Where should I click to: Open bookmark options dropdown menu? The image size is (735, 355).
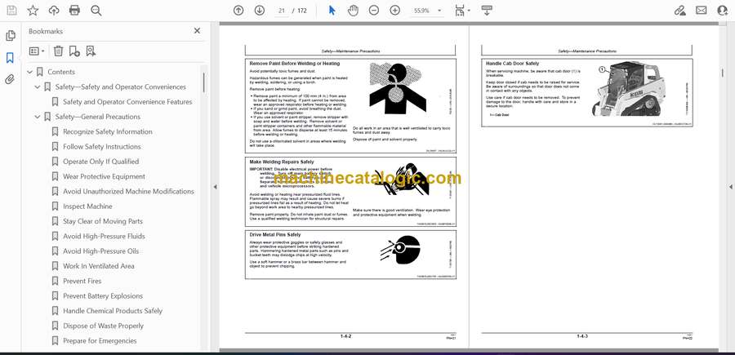coord(37,51)
